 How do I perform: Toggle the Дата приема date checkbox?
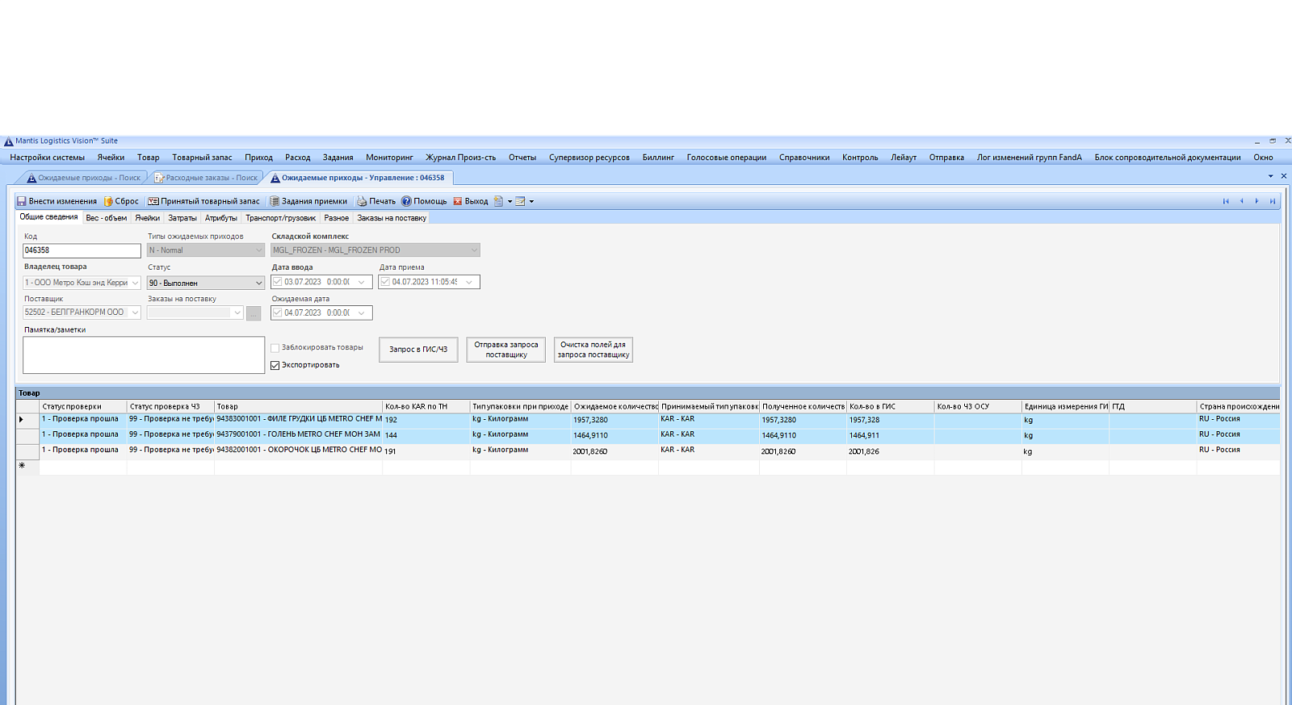[x=385, y=282]
